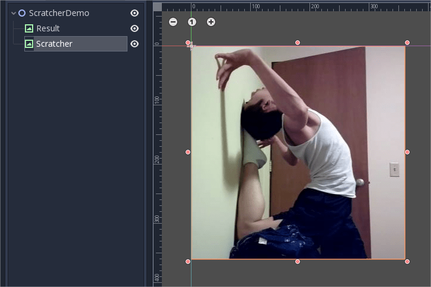Click the top-center selection resize handle
Screen dimensions: 431x287
tap(298, 43)
